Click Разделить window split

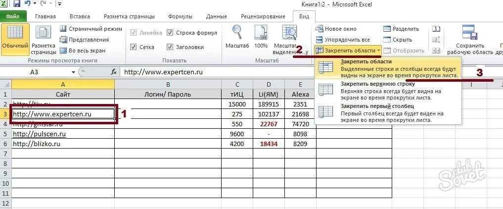(x=401, y=29)
